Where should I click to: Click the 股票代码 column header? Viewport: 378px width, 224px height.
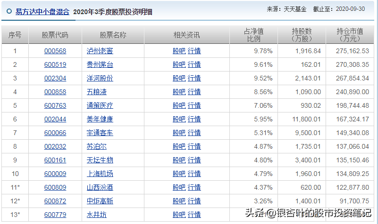click(x=55, y=35)
